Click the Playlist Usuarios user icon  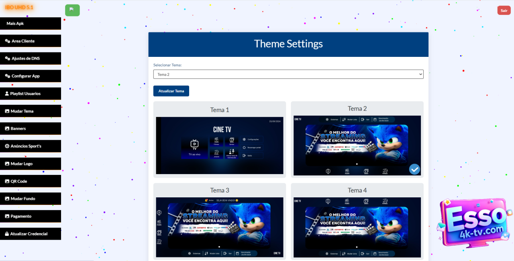pyautogui.click(x=7, y=94)
